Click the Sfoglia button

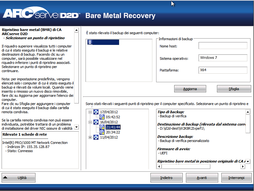pos(234,89)
